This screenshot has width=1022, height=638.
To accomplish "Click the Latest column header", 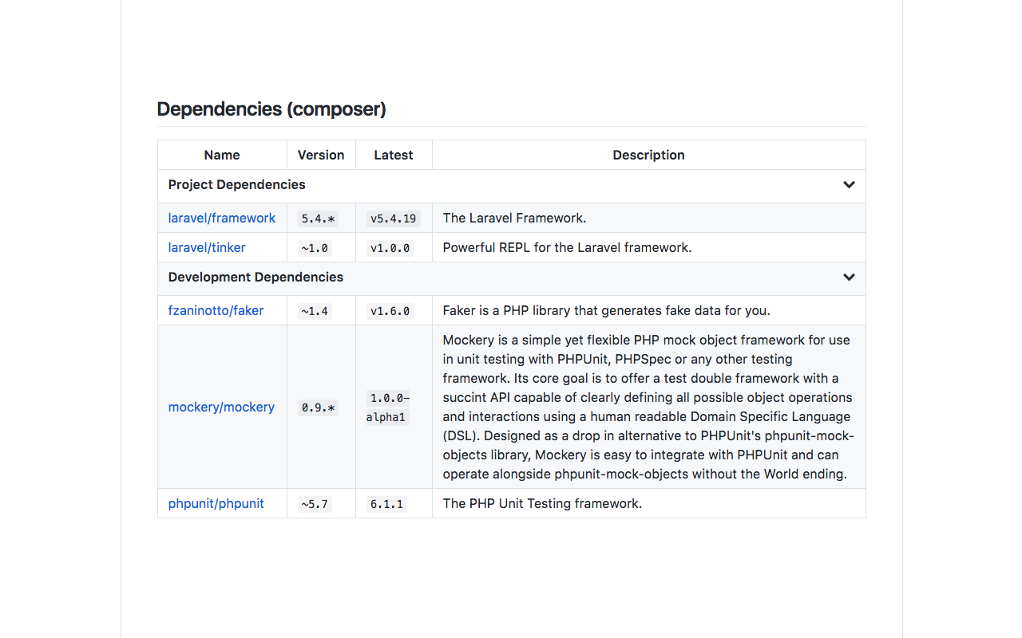I will (394, 155).
